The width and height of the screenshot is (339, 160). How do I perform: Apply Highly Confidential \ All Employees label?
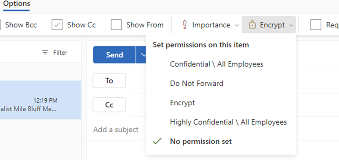tap(228, 122)
